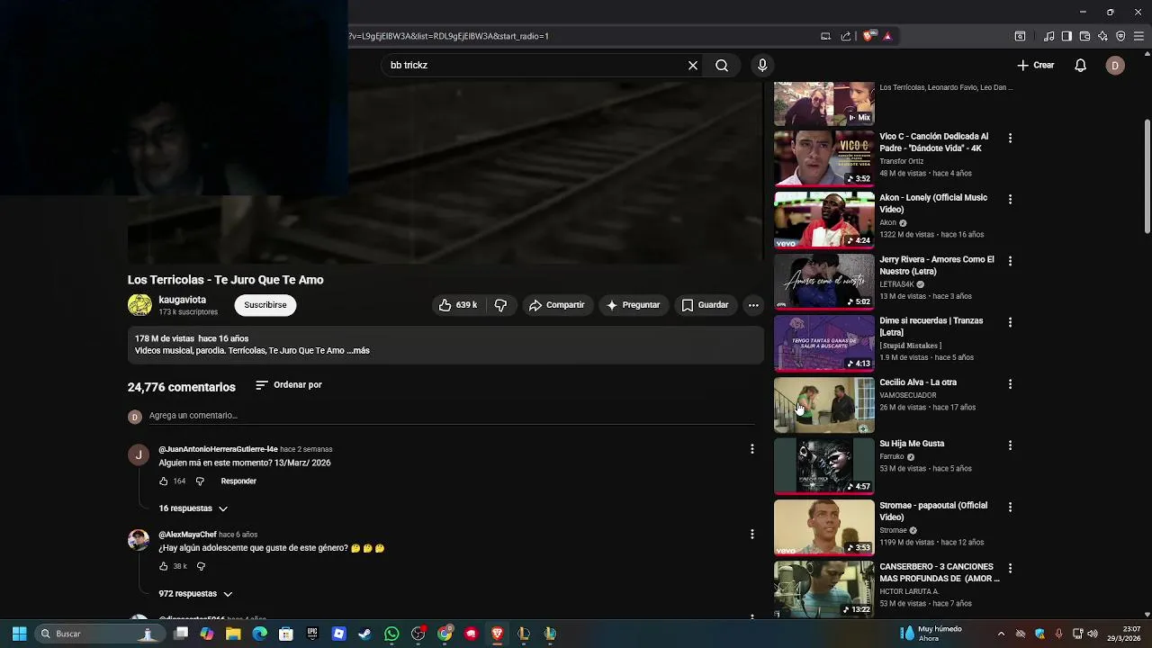Image resolution: width=1152 pixels, height=648 pixels.
Task: Open Brave Rewards triangle icon
Action: tap(887, 36)
